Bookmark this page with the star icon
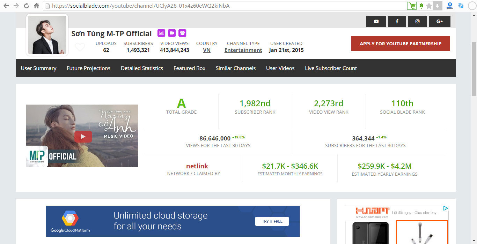This screenshot has width=477, height=244. (x=429, y=6)
